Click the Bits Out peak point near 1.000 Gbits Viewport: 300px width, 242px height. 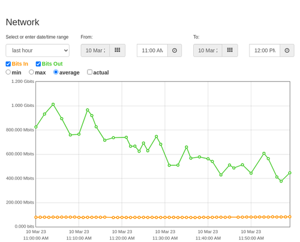tap(53, 104)
